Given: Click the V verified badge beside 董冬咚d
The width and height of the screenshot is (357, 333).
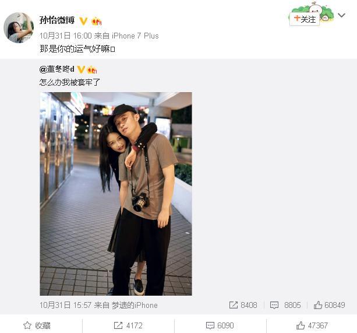Looking at the screenshot, I should [x=81, y=69].
